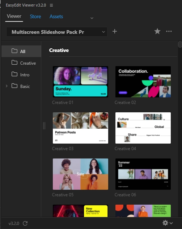Select the Creative 06 Summer '22 thumbnail
The height and width of the screenshot is (229, 182).
143,174
